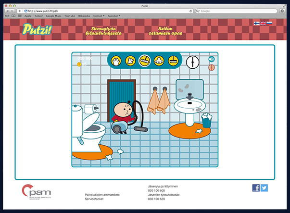Viewport: 290px width, 213px height.
Task: Open Wikipedia bookmark in bookmarks bar
Action: pyautogui.click(x=80, y=16)
